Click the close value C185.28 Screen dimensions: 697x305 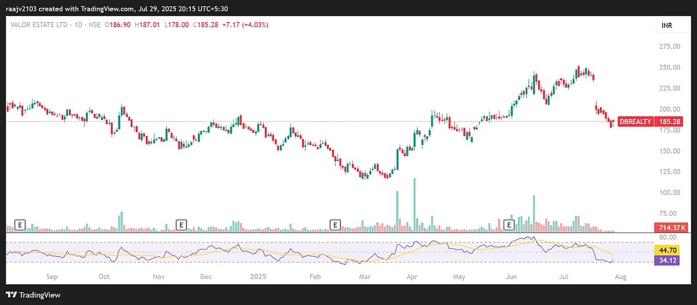[x=204, y=24]
